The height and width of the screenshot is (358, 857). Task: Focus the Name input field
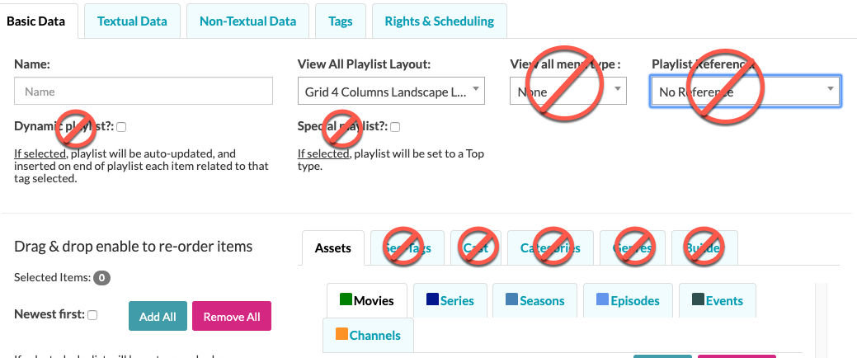click(144, 91)
